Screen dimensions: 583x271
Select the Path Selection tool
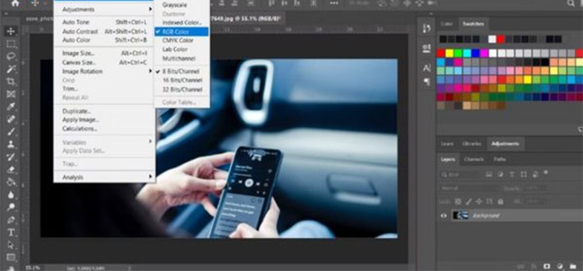tap(11, 244)
